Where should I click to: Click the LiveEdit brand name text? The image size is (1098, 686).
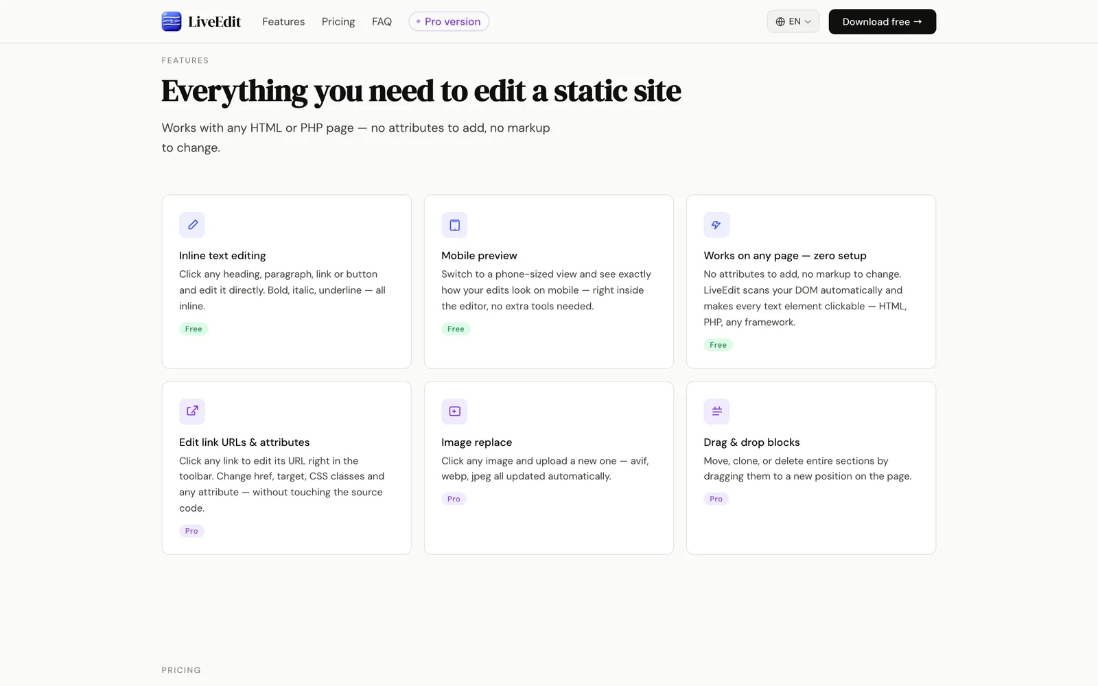[214, 21]
